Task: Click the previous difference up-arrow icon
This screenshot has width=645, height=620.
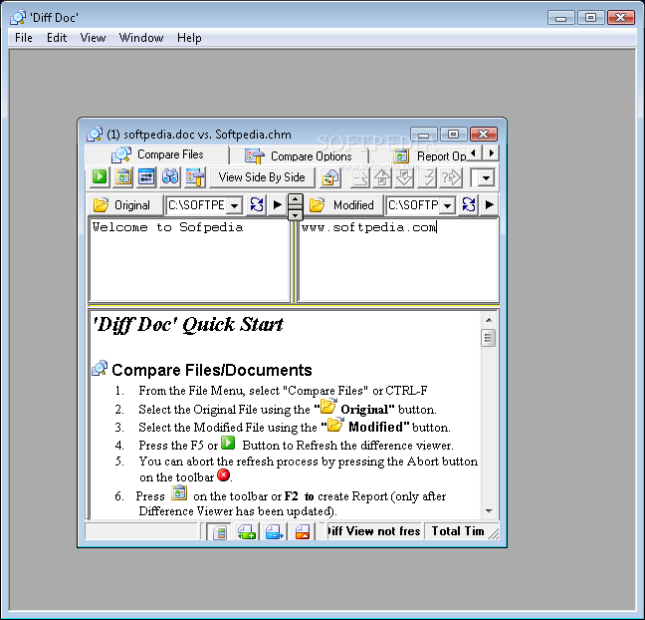Action: click(382, 178)
